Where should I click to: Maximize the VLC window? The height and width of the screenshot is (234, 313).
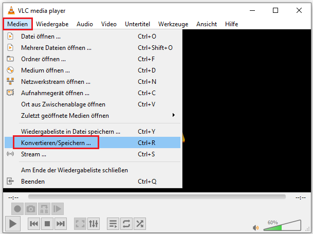click(275, 10)
